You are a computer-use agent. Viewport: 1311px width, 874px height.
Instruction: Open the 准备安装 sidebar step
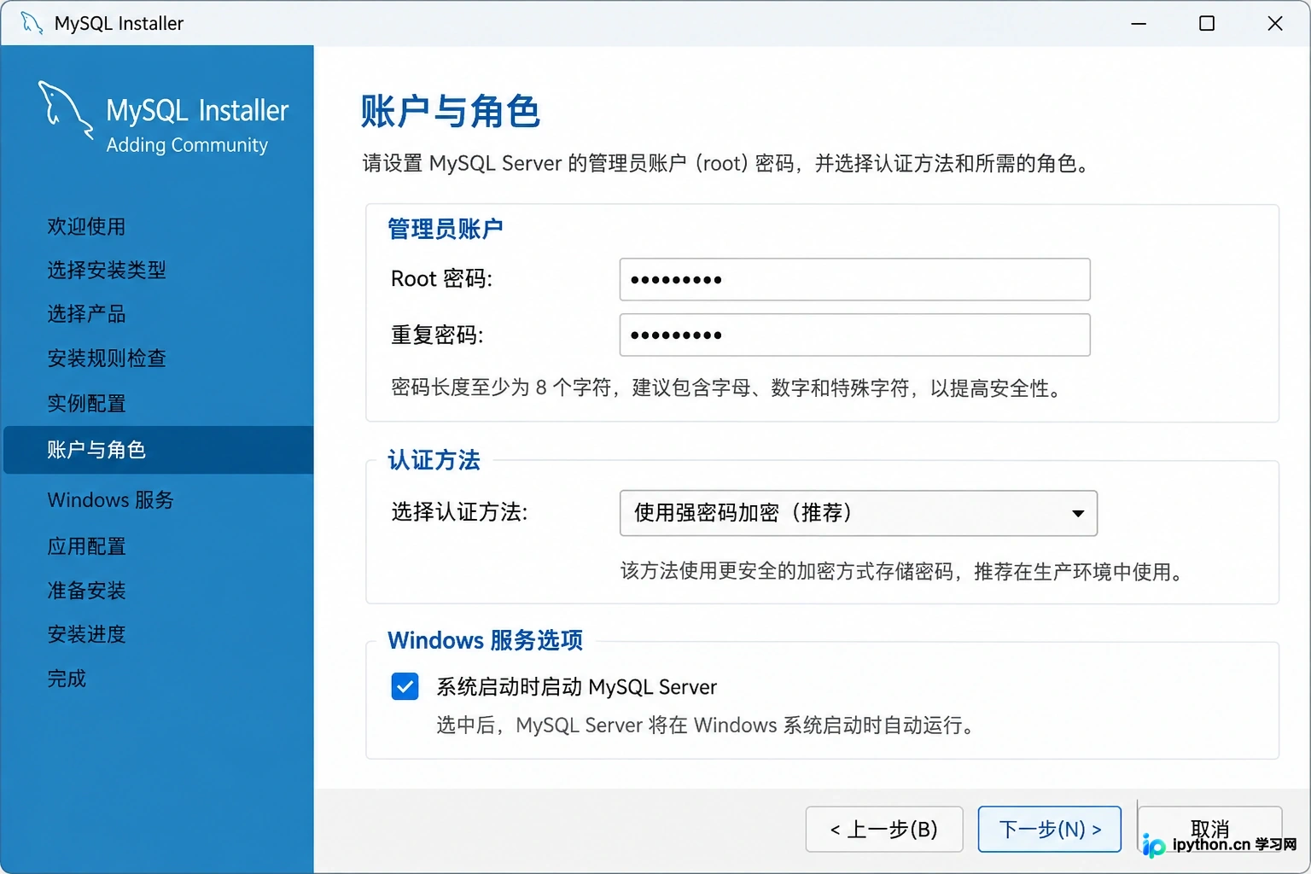click(86, 591)
